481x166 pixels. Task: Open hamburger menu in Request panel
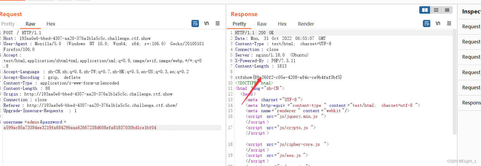click(218, 23)
